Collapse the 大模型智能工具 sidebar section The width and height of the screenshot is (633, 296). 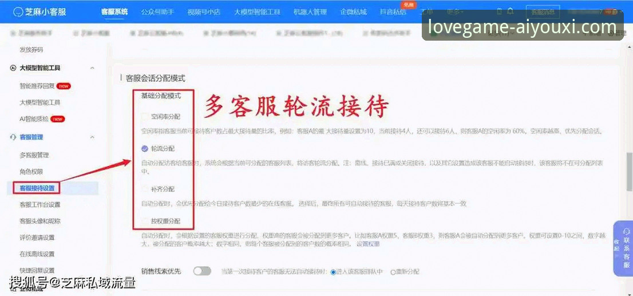(x=92, y=68)
